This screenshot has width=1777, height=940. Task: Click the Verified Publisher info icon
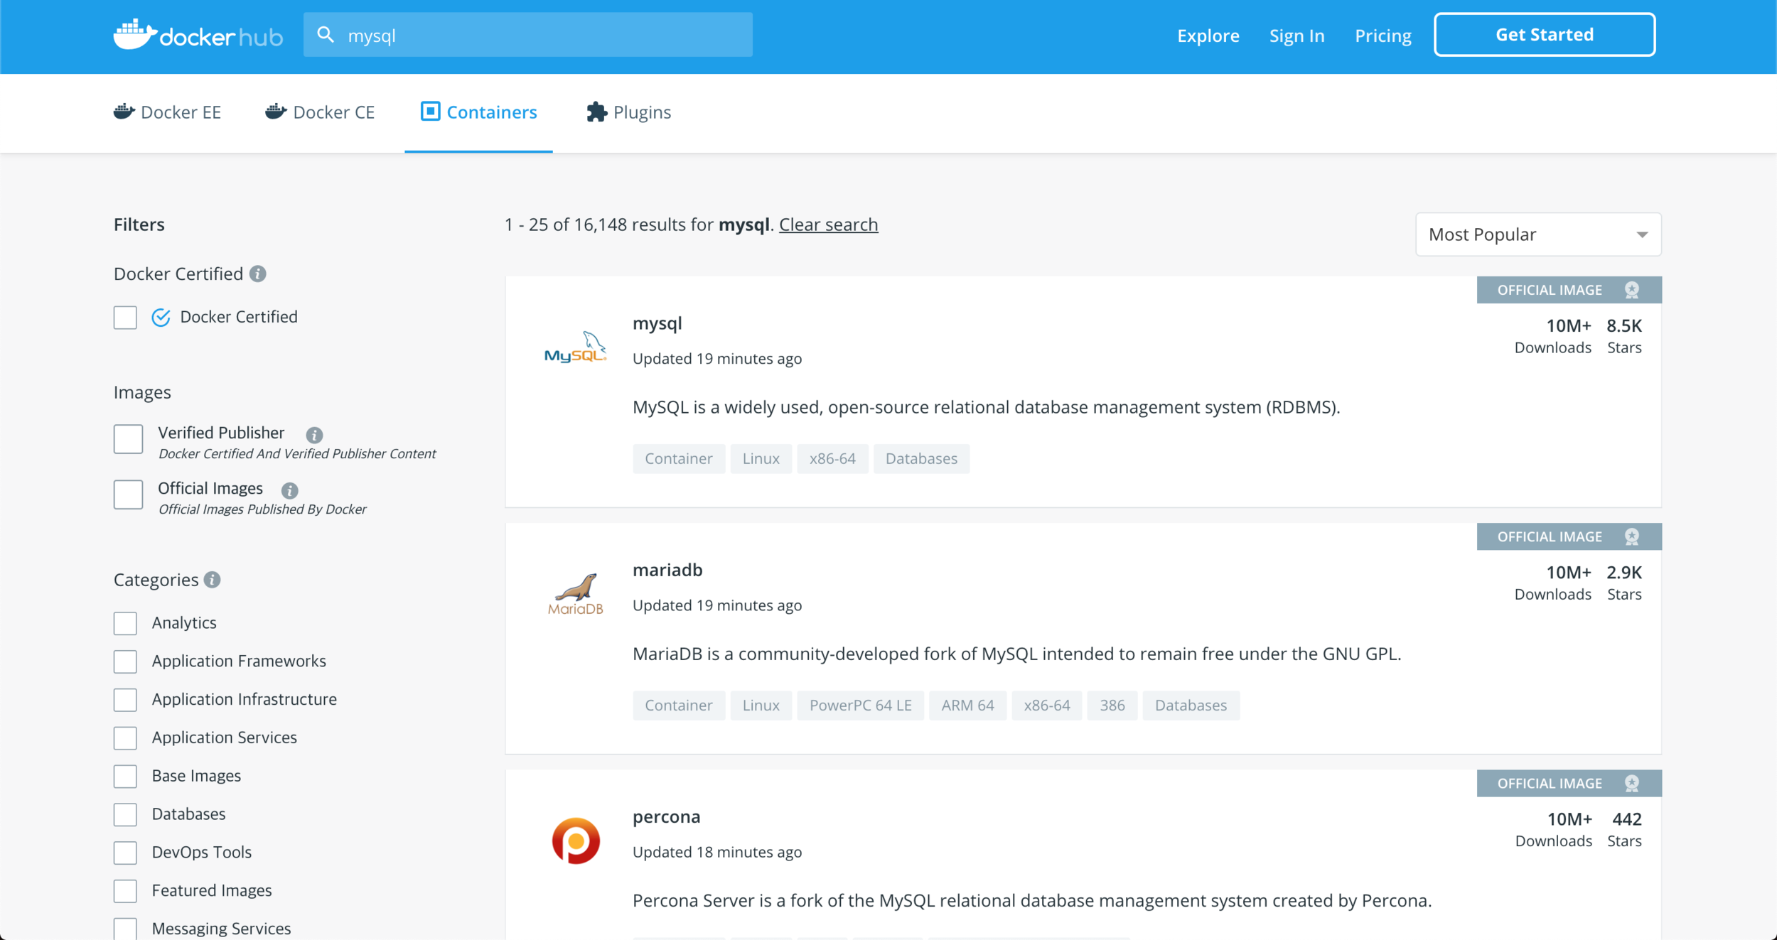coord(314,435)
